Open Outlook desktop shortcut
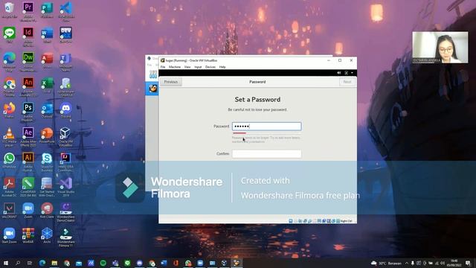This screenshot has height=268, width=476. [47, 110]
